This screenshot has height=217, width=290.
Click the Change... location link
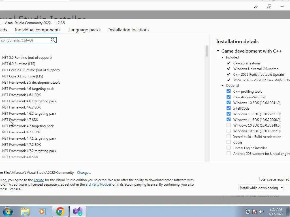pos(84,173)
